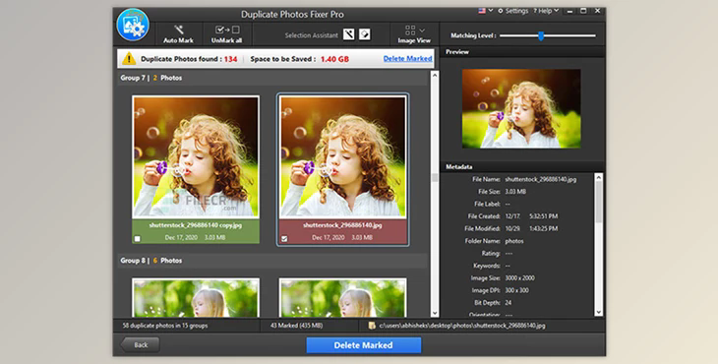Select the shutterstock_296886140 copy.jpg thumbnail
The image size is (718, 364).
pyautogui.click(x=196, y=157)
